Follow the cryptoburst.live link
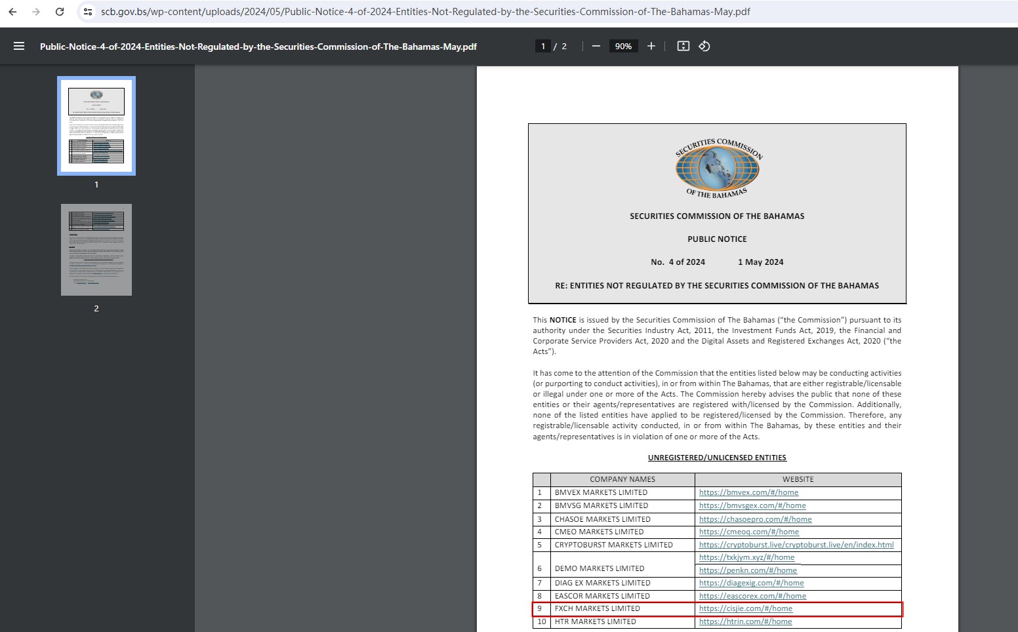 coord(796,545)
